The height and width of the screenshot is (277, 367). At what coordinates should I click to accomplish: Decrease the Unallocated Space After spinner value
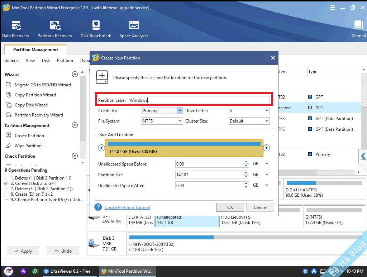(246, 187)
